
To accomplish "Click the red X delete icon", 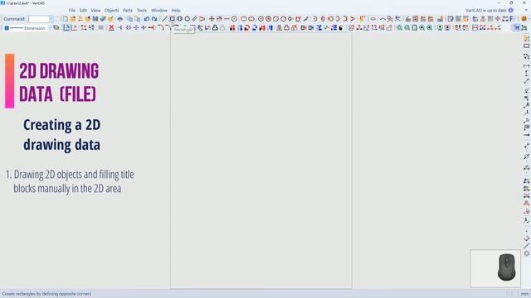I will [111, 27].
